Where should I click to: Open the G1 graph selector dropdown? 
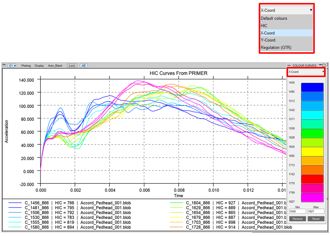(12, 66)
